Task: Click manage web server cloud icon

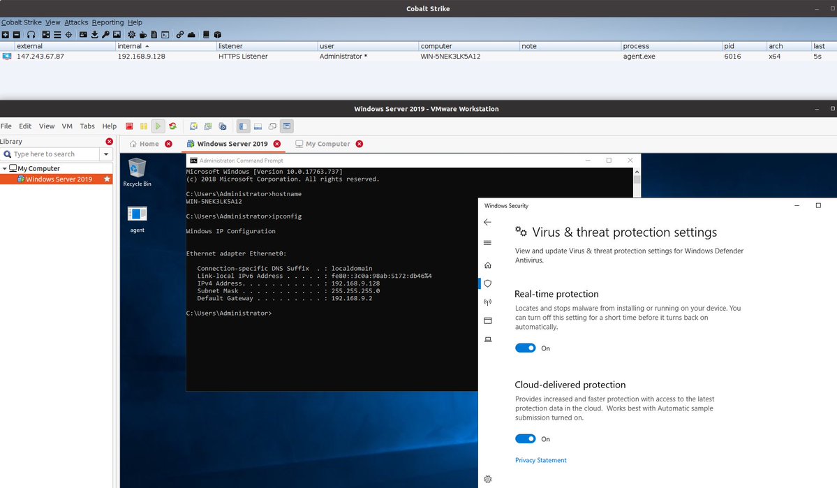Action: coord(191,35)
